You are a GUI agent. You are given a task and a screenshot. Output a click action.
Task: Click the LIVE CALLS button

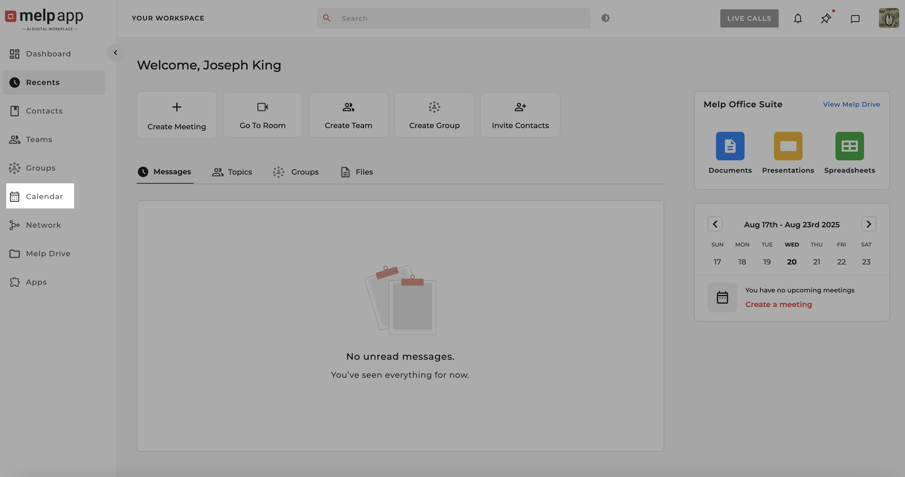[749, 18]
